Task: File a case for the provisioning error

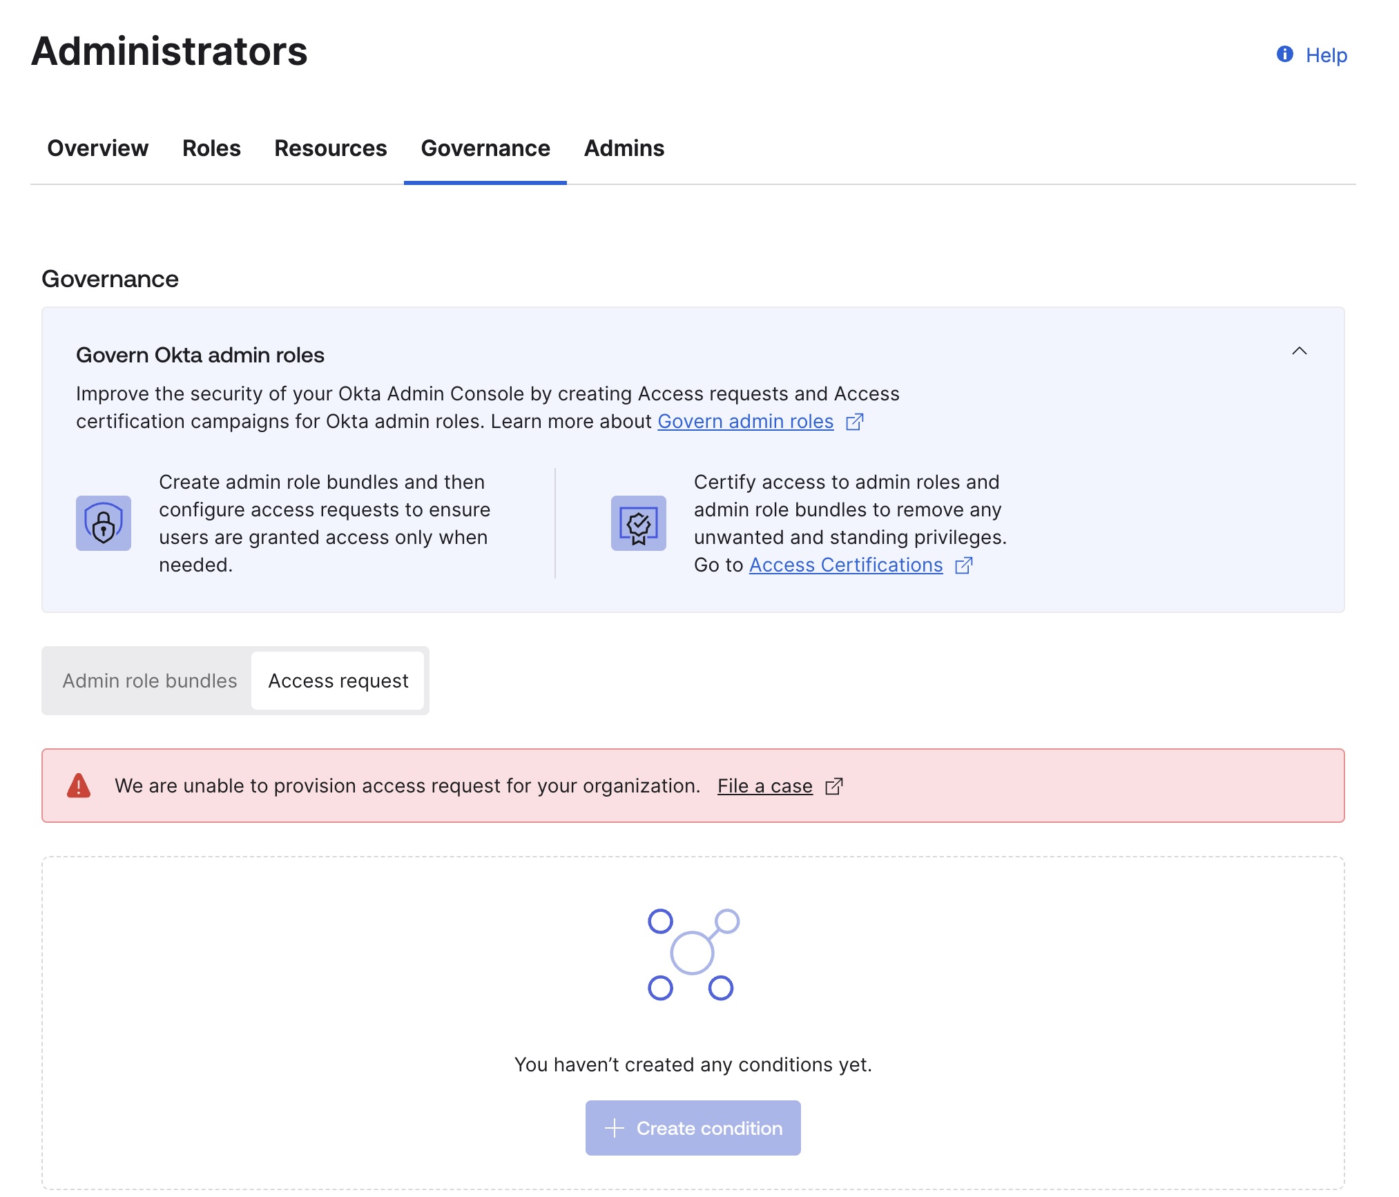Action: pyautogui.click(x=764, y=786)
